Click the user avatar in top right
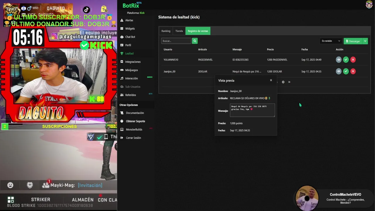The height and width of the screenshot is (211, 375). pyautogui.click(x=369, y=4)
